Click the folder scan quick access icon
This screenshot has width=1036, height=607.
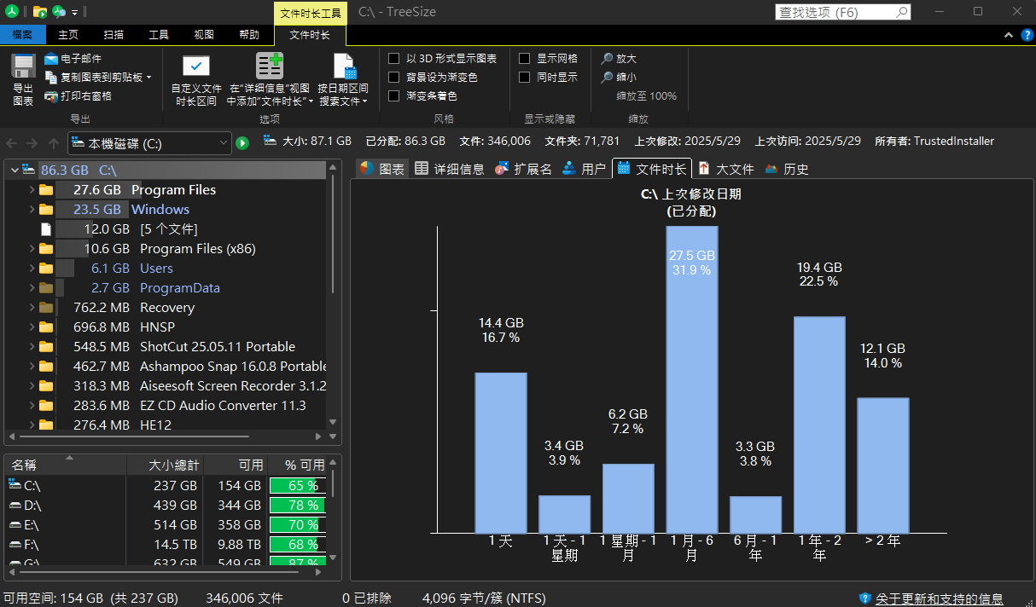click(x=39, y=11)
